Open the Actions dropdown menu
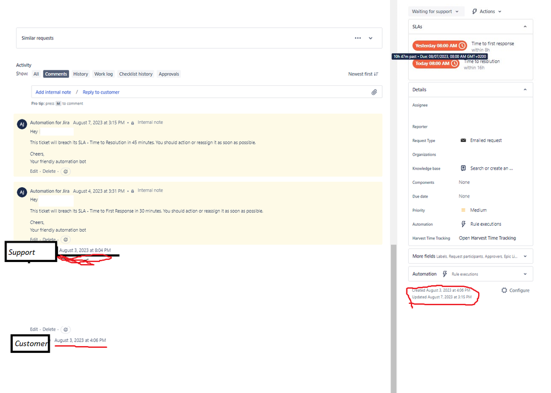This screenshot has width=551, height=393. coord(486,11)
